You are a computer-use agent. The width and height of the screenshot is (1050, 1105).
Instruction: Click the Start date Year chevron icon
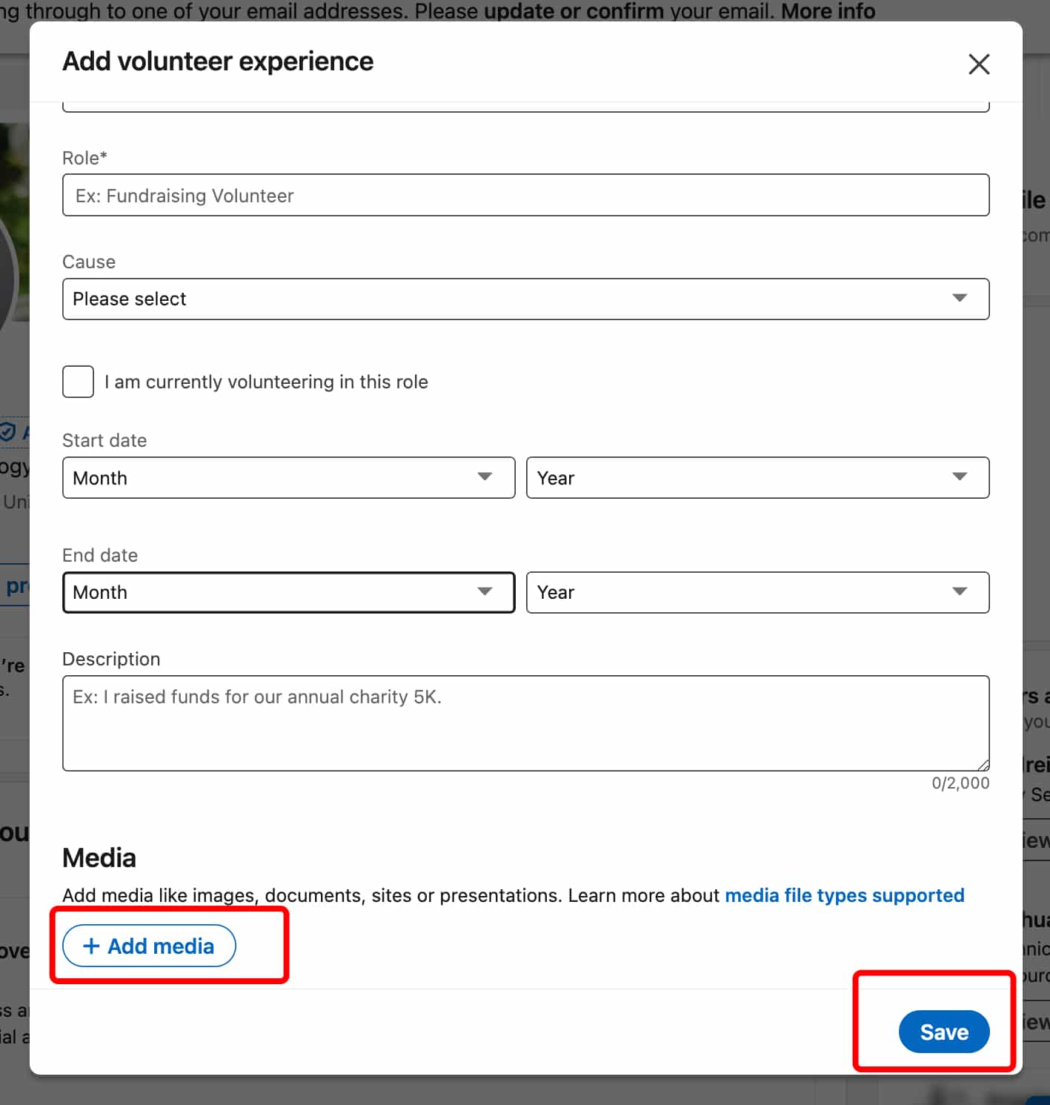point(960,478)
